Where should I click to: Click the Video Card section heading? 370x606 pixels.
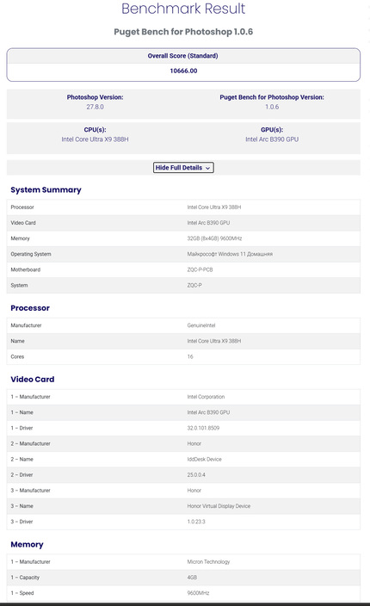[33, 379]
